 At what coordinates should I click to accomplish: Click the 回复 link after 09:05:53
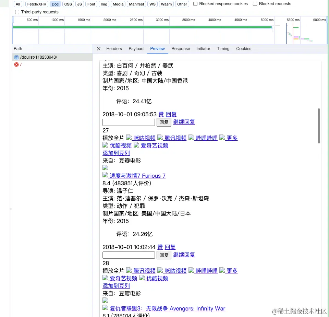pos(171,114)
